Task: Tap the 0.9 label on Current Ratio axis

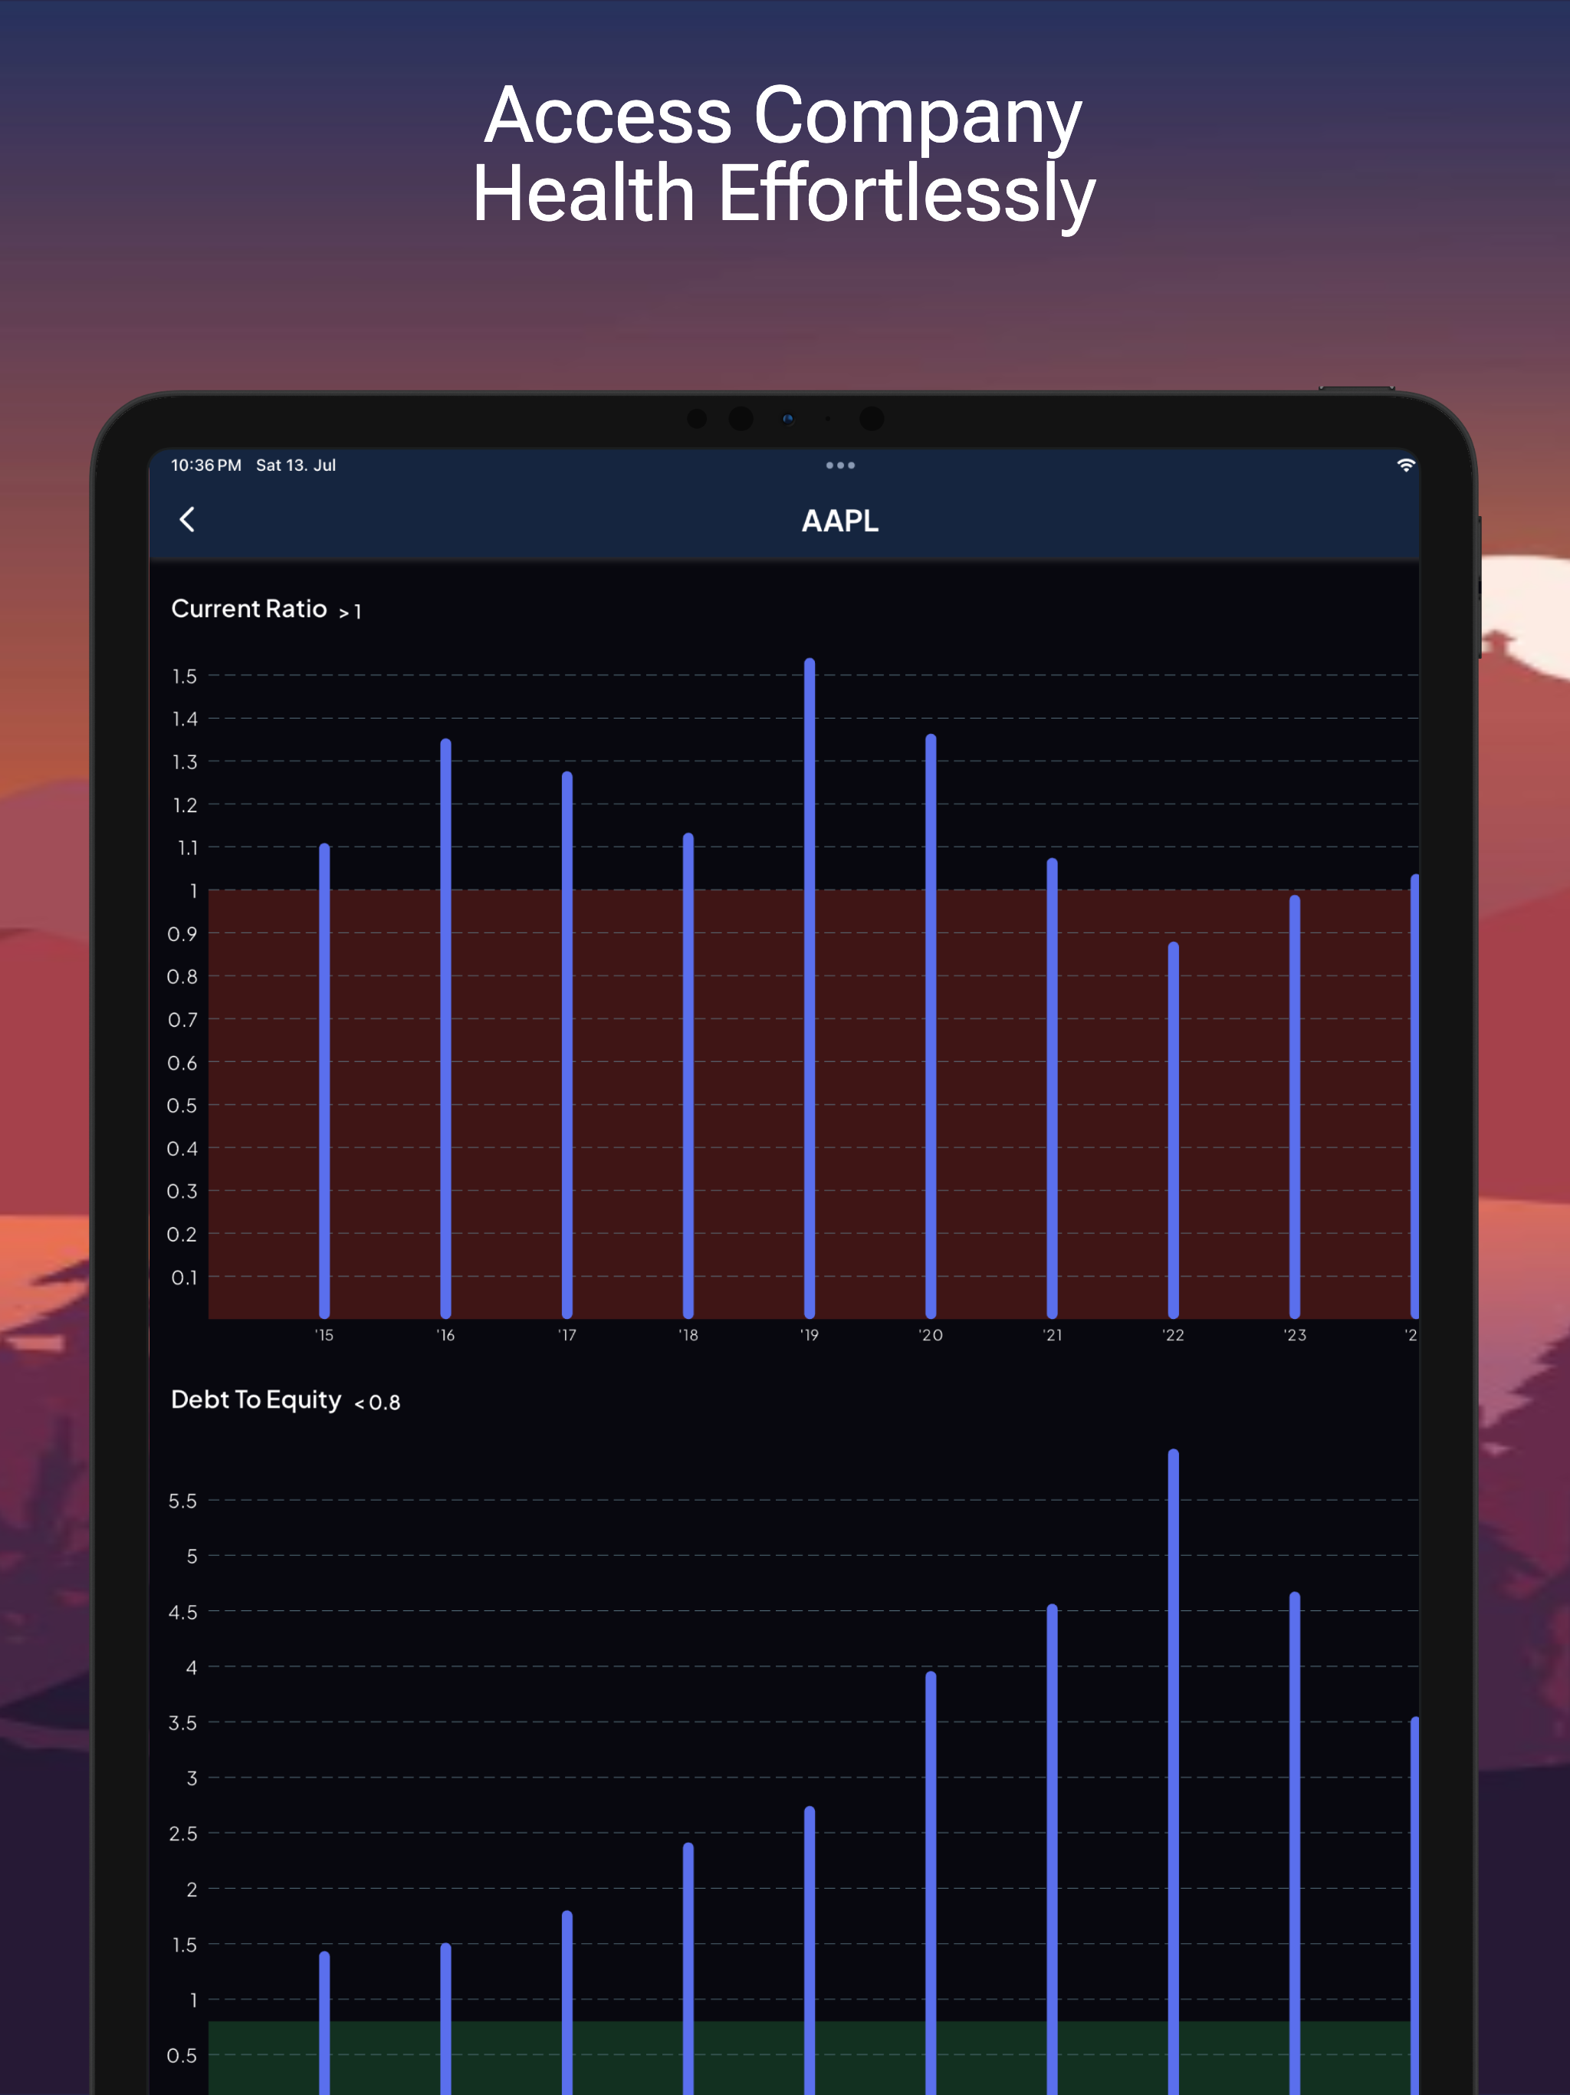Action: [x=182, y=934]
